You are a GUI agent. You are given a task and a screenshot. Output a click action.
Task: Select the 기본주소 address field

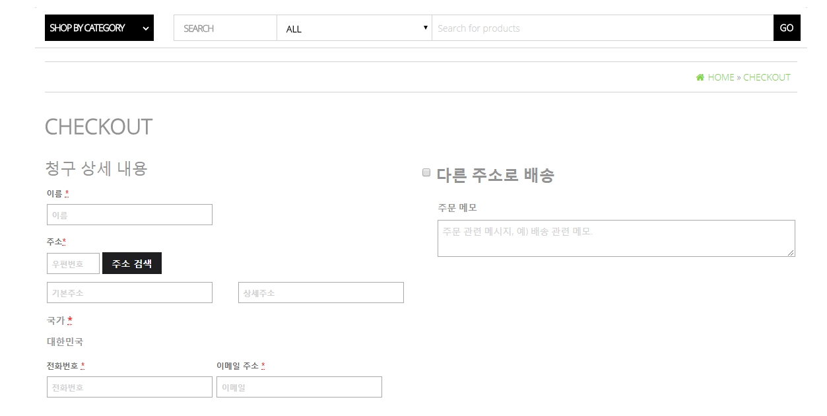point(130,293)
